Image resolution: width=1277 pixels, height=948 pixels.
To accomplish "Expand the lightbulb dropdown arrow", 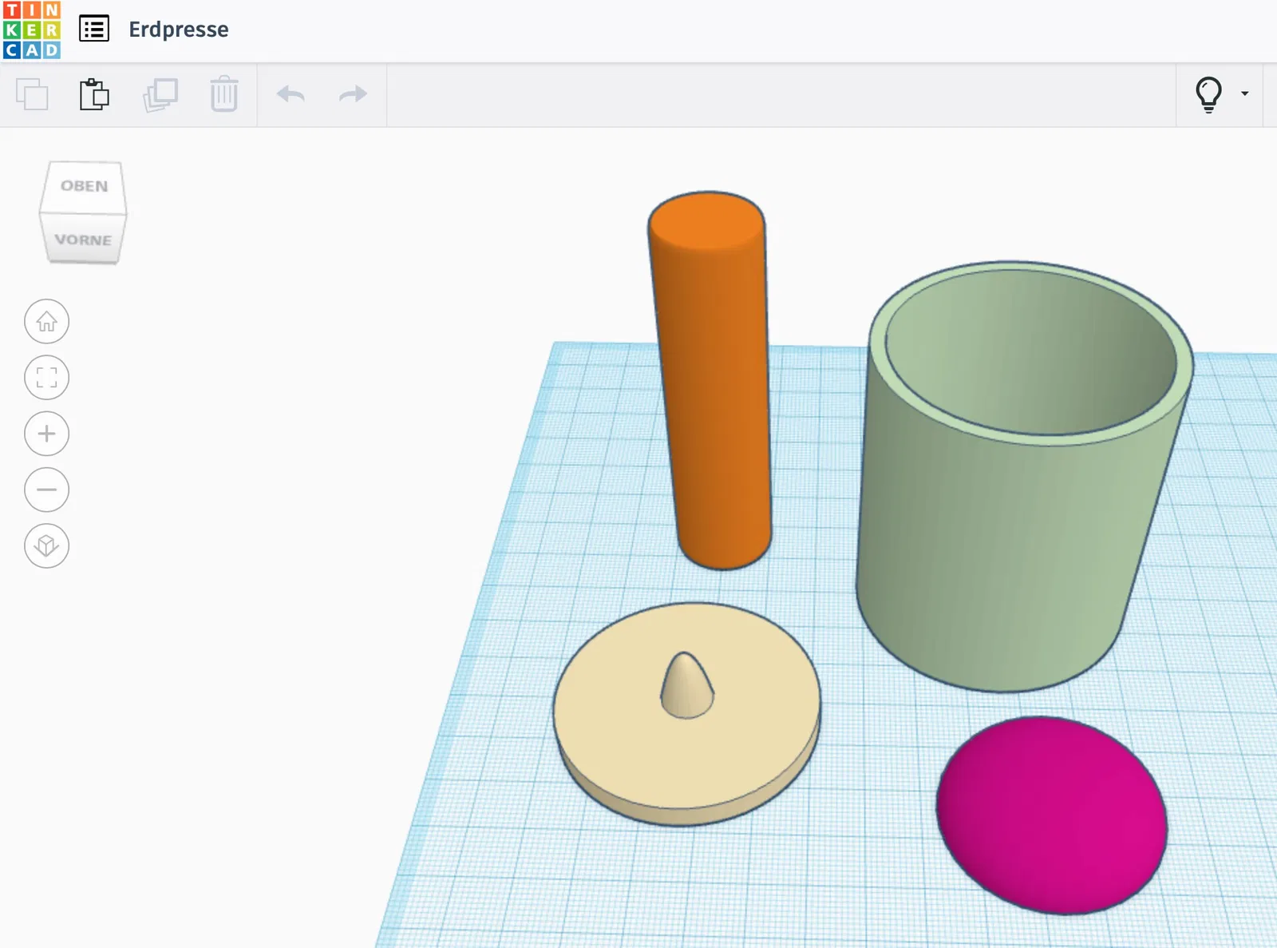I will pos(1244,93).
